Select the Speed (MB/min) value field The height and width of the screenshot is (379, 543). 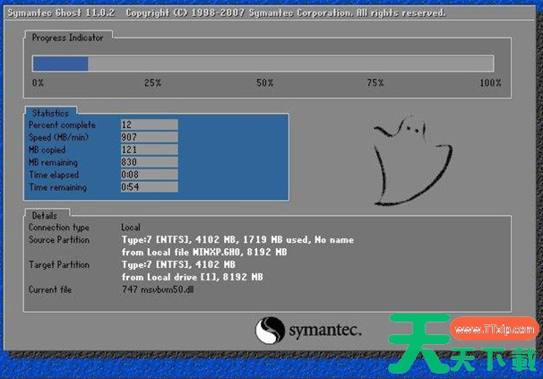150,137
